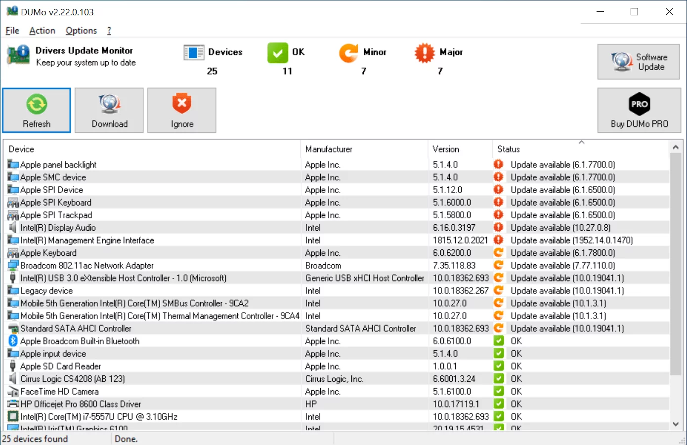
Task: Click the green OK checkmark summary icon
Action: coord(278,52)
